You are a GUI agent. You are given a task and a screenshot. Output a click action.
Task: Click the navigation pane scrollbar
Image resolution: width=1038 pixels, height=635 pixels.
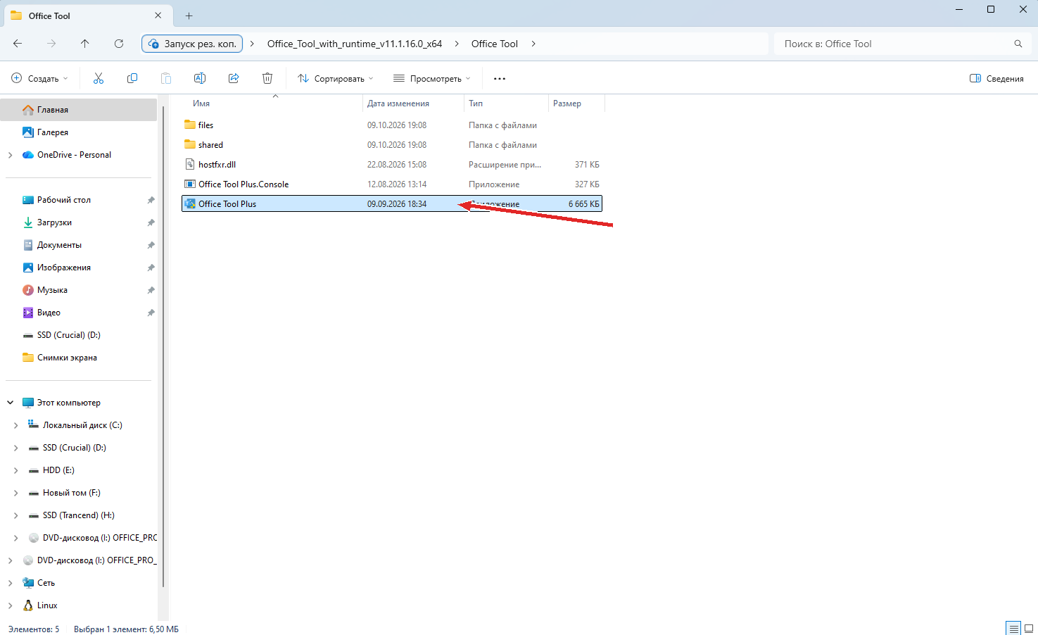[164, 345]
